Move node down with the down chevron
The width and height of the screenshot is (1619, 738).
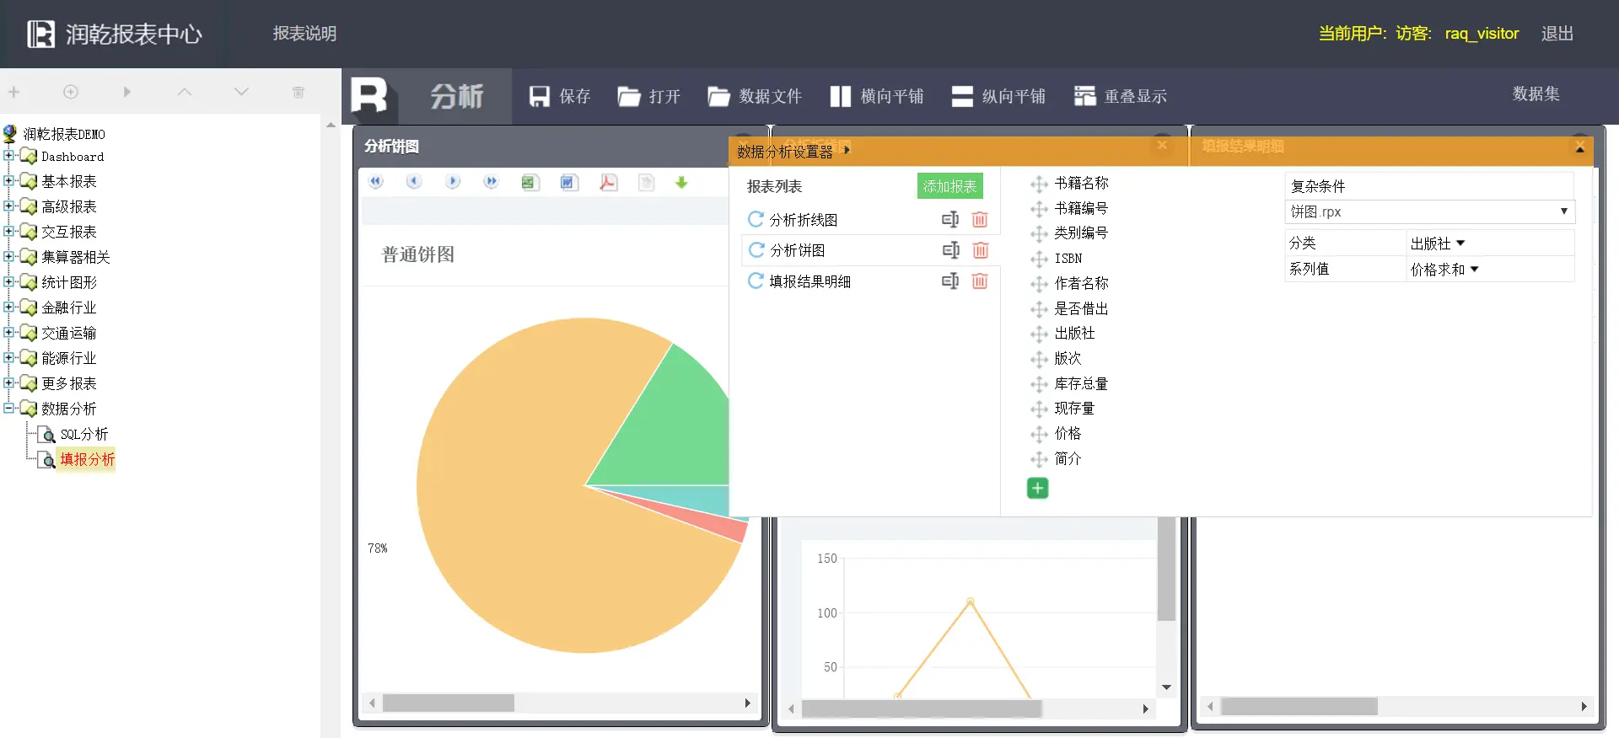[x=241, y=92]
